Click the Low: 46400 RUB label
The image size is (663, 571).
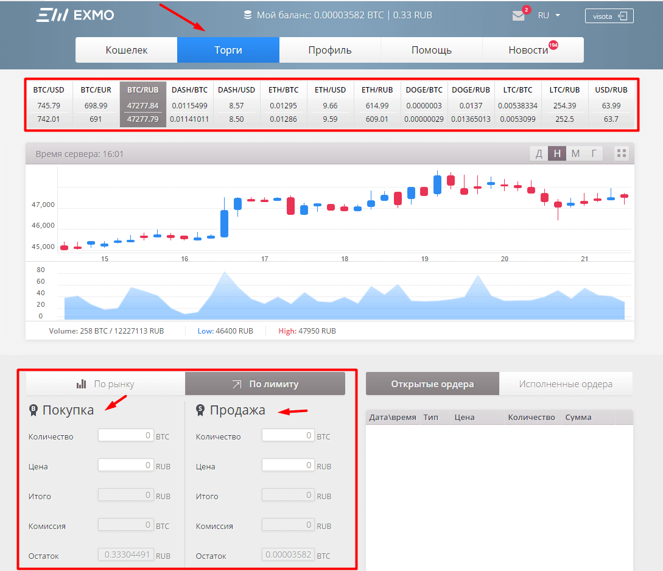click(225, 331)
